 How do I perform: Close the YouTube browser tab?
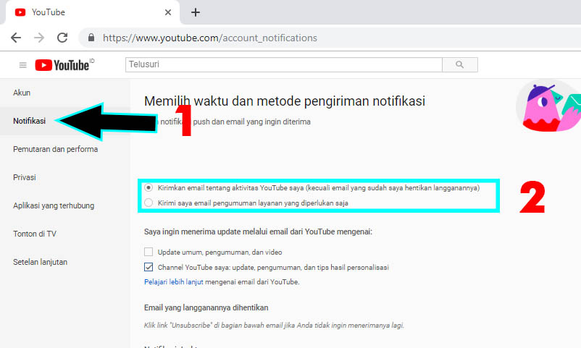pos(168,12)
